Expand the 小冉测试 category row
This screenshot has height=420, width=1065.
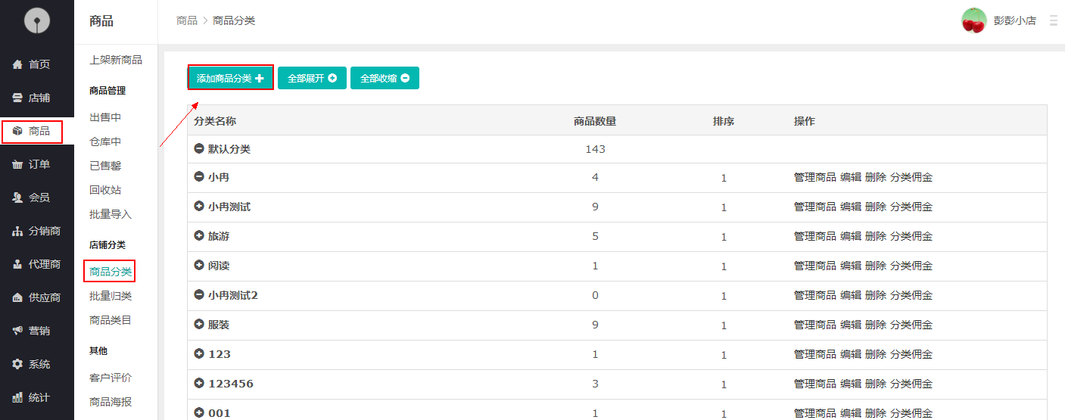click(x=199, y=207)
